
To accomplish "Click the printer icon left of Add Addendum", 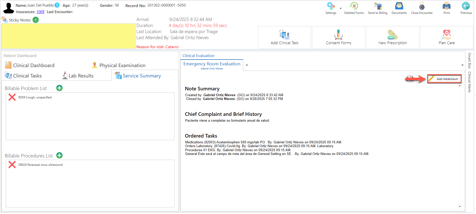I will tap(410, 79).
